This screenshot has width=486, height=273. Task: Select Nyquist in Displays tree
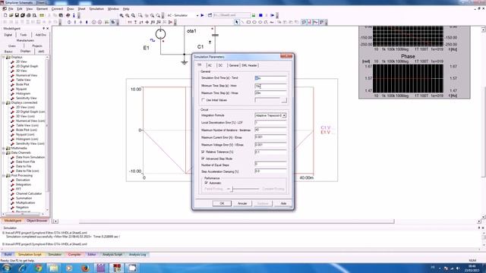point(21,89)
